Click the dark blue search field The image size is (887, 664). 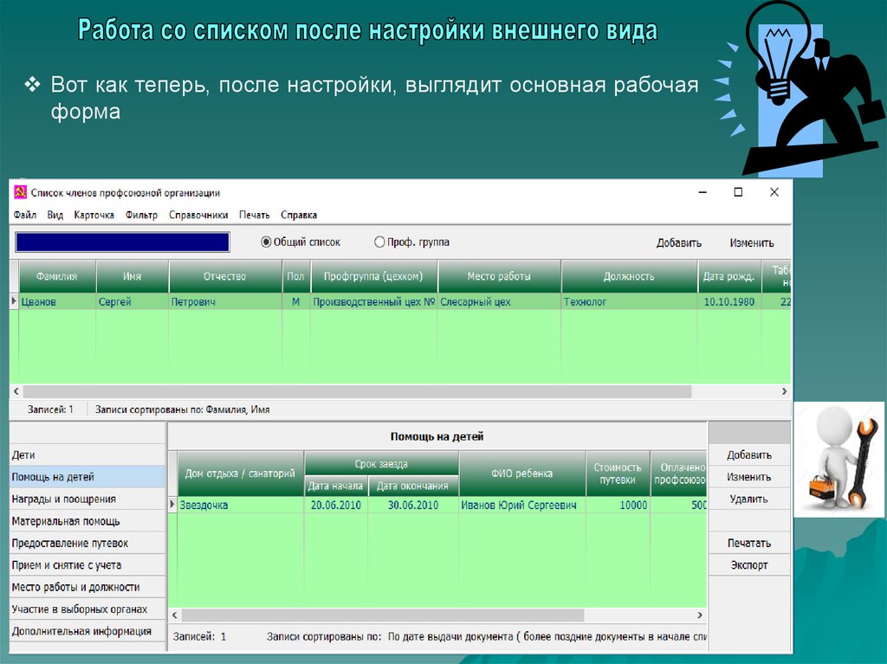coord(122,242)
